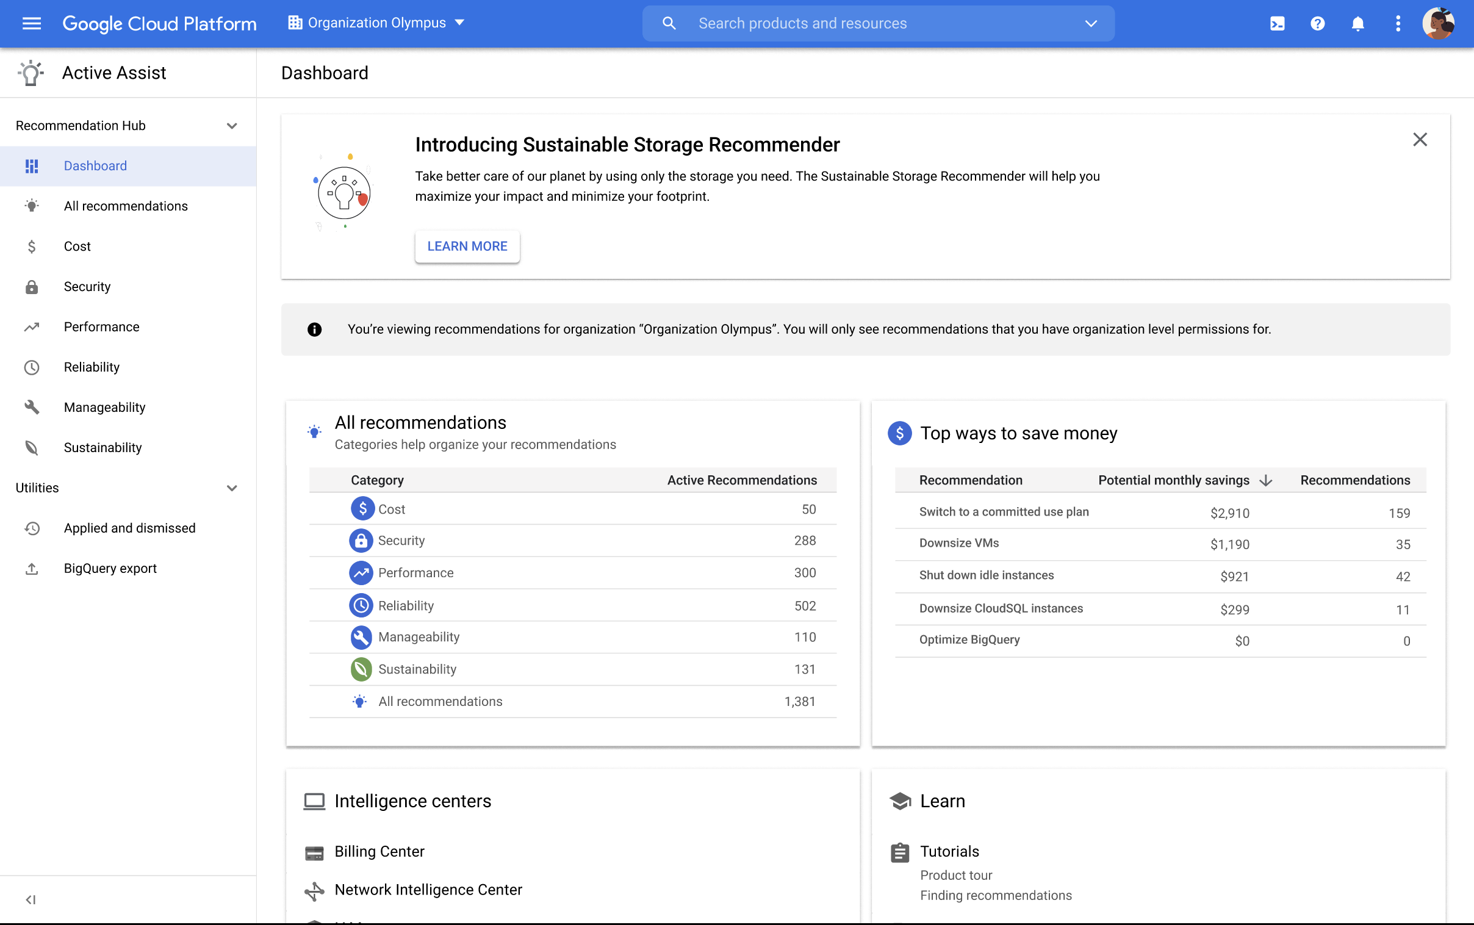Click the Manageability category icon in sidebar

31,407
